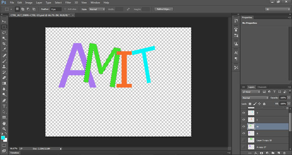Open the Fill slider arrow
Image resolution: width=292 pixels, height=155 pixels.
(289, 104)
